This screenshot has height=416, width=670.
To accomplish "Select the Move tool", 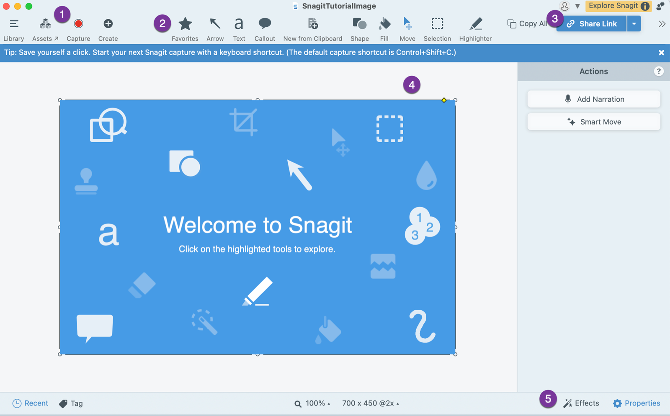I will (407, 30).
